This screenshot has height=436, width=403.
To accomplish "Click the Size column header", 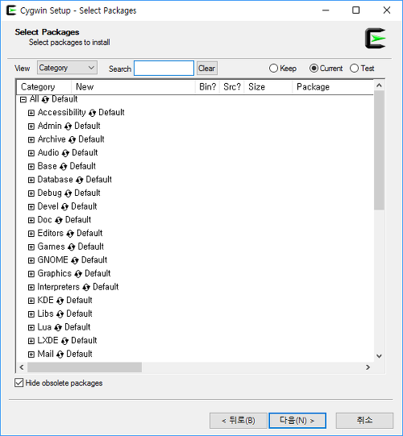I will (x=268, y=87).
